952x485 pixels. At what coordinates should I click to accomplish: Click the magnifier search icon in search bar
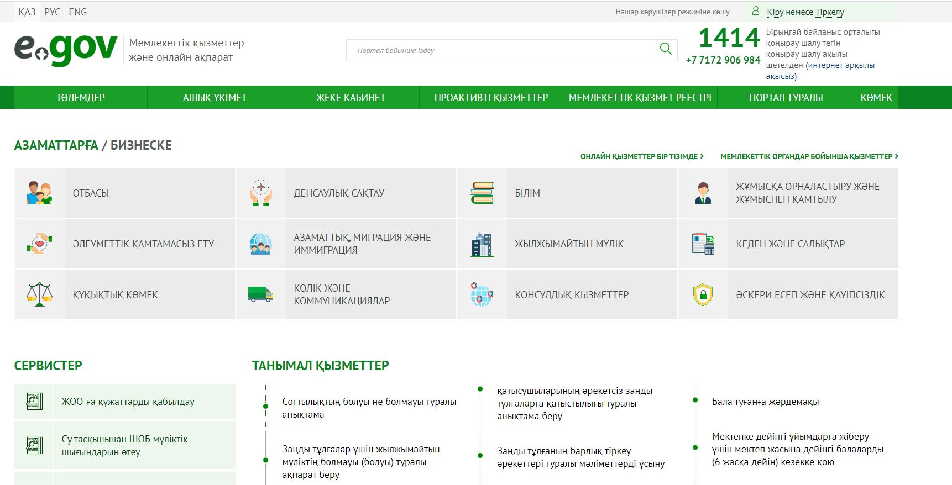pyautogui.click(x=666, y=49)
